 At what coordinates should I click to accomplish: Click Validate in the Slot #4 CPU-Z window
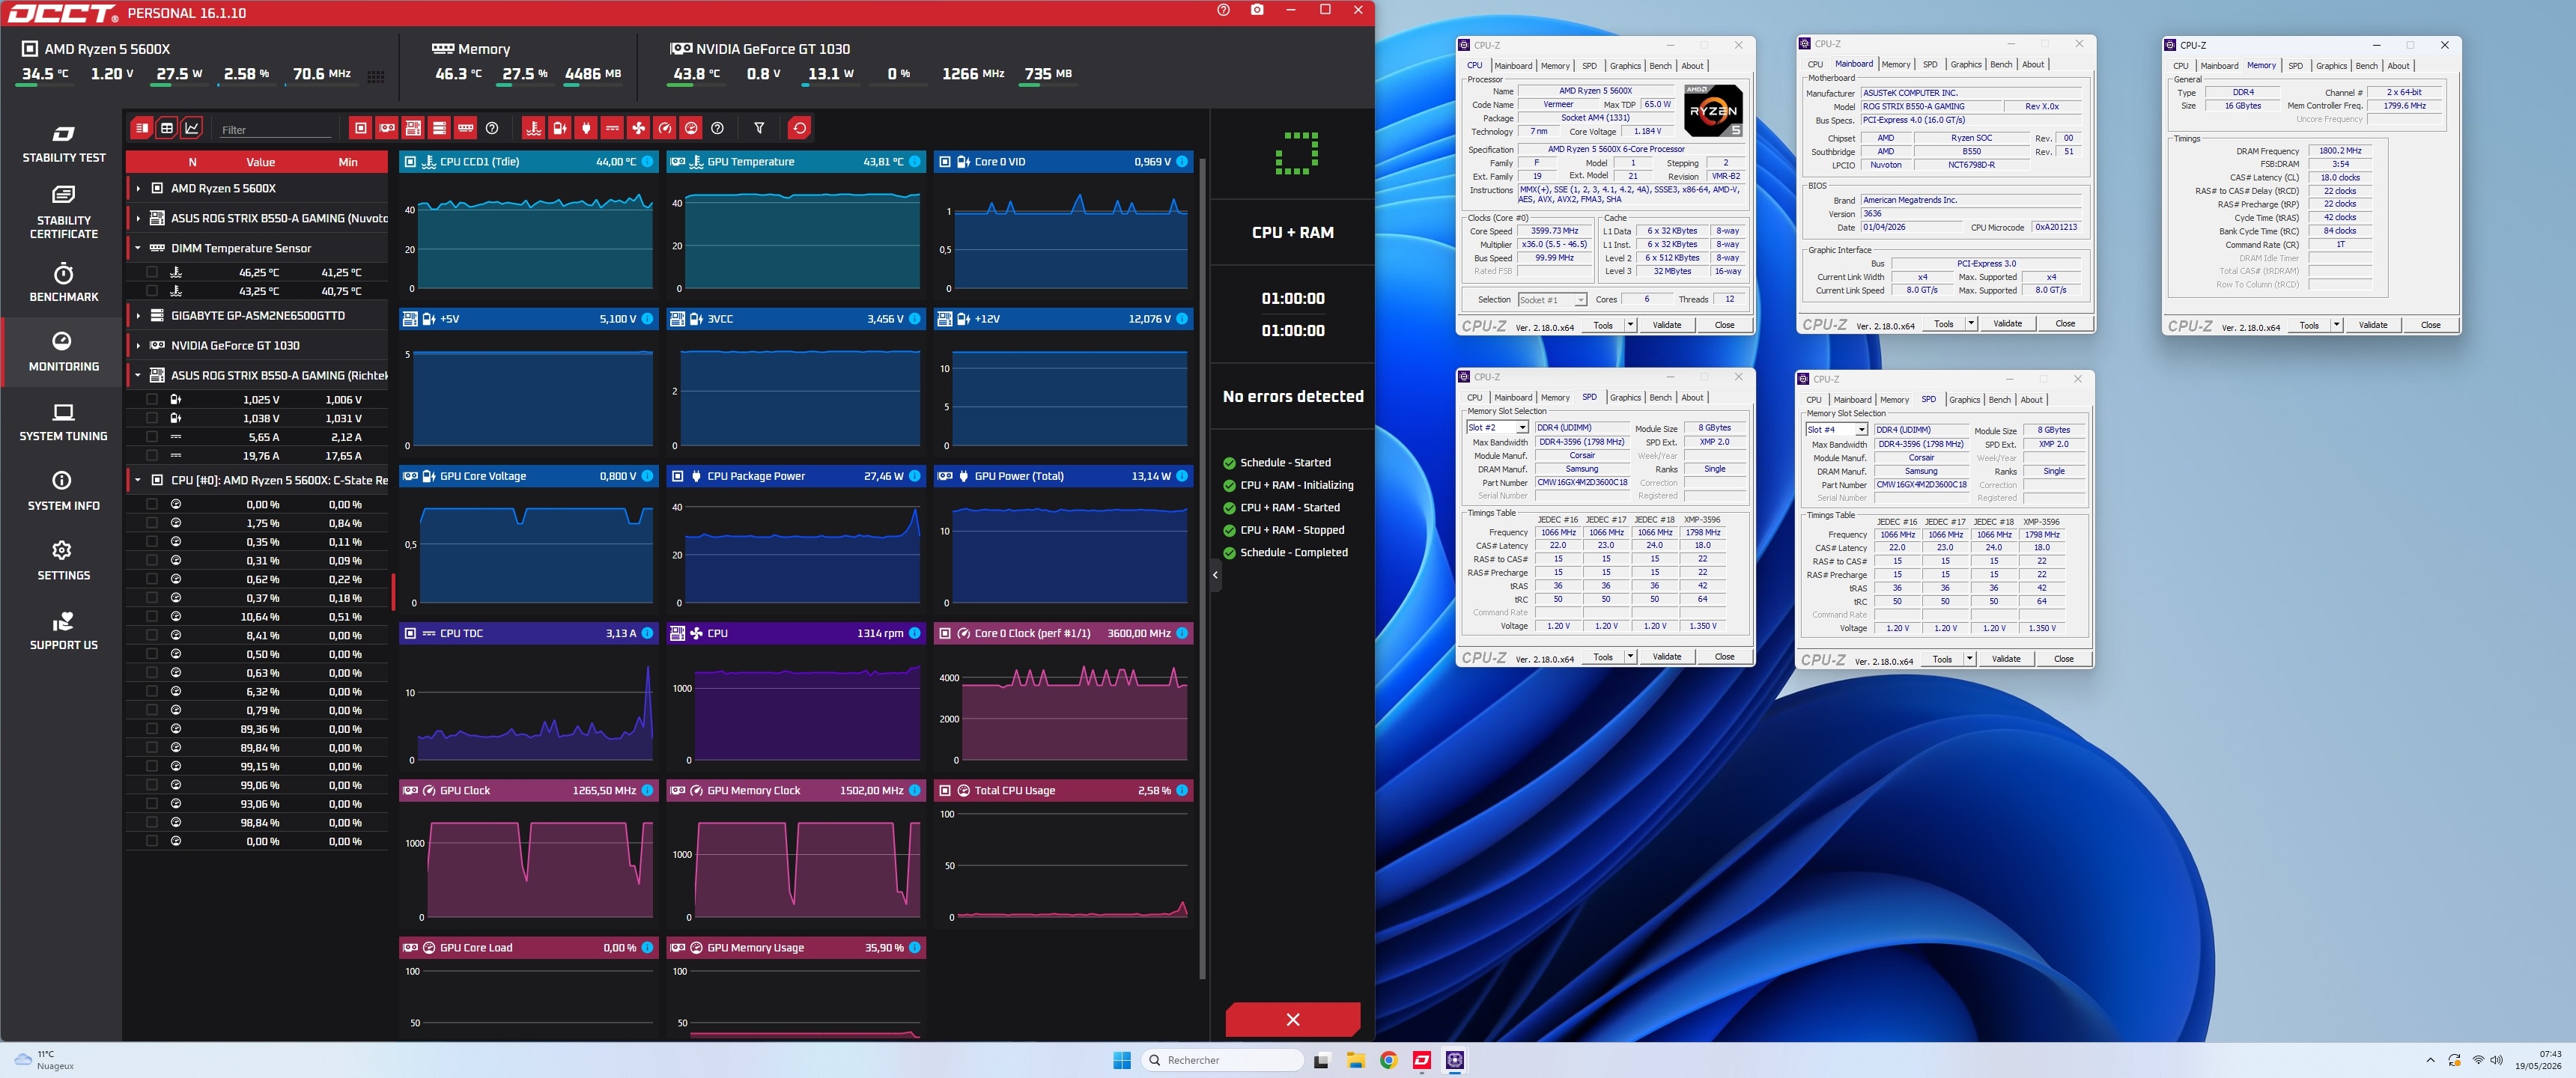click(x=2006, y=659)
